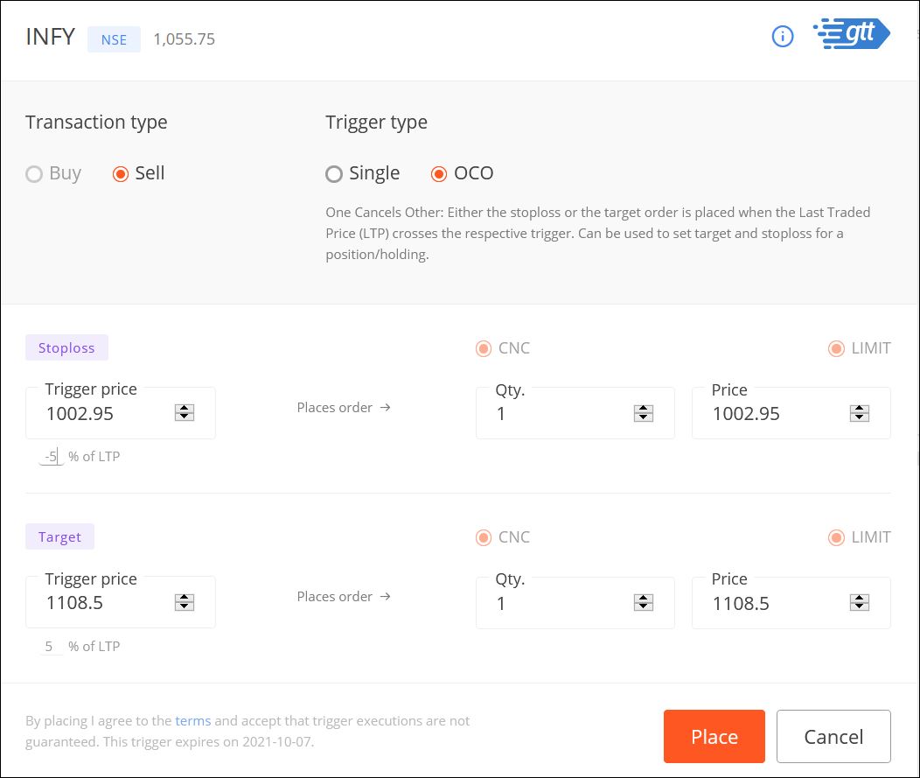
Task: Click the GTT logo icon
Action: tap(851, 35)
